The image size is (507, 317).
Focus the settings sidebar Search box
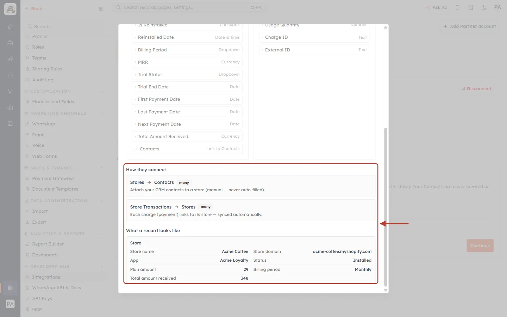pyautogui.click(x=64, y=27)
